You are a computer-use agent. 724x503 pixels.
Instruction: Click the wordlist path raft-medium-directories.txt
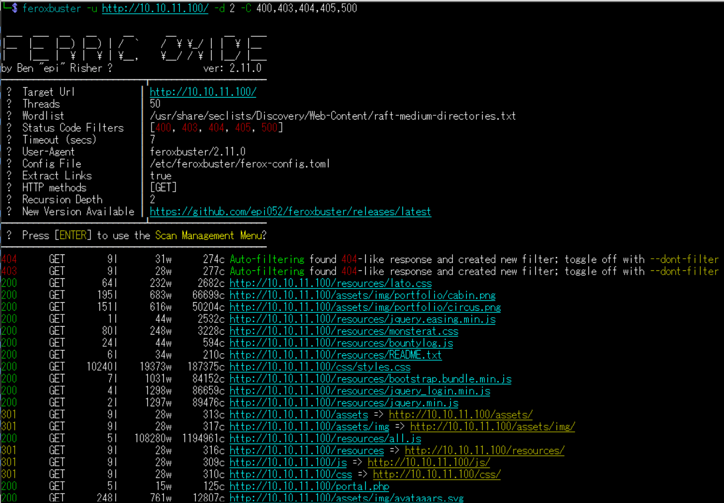[x=333, y=116]
